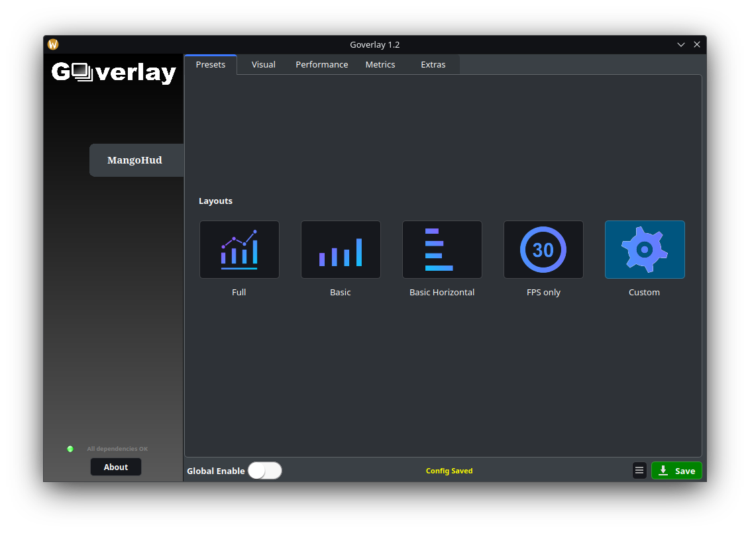Select the Presets tab
750x533 pixels.
tap(211, 65)
